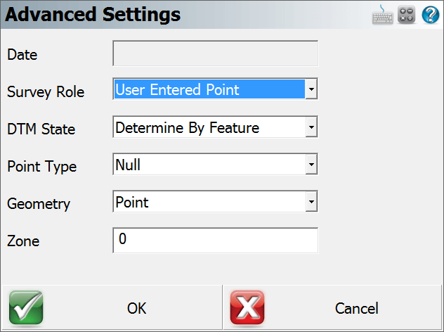Screen dimensions: 444x332
Task: Expand the Geometry dropdown arrow
Action: click(x=311, y=202)
